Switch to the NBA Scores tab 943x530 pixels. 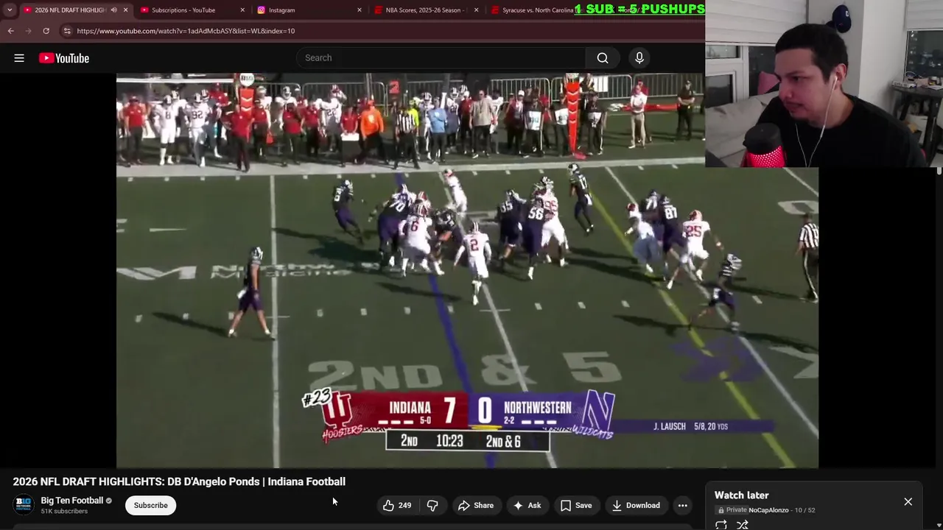coord(427,10)
